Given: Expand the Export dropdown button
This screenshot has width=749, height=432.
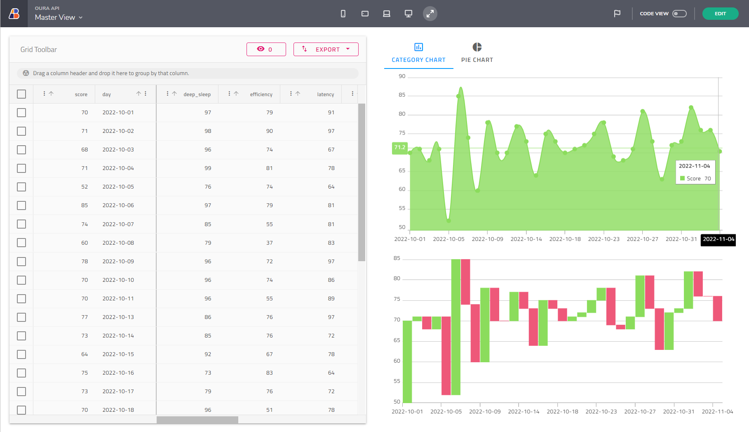Looking at the screenshot, I should [326, 49].
